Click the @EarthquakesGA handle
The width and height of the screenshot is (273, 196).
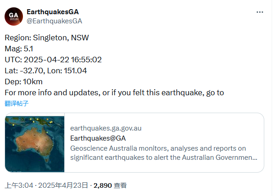[54, 21]
